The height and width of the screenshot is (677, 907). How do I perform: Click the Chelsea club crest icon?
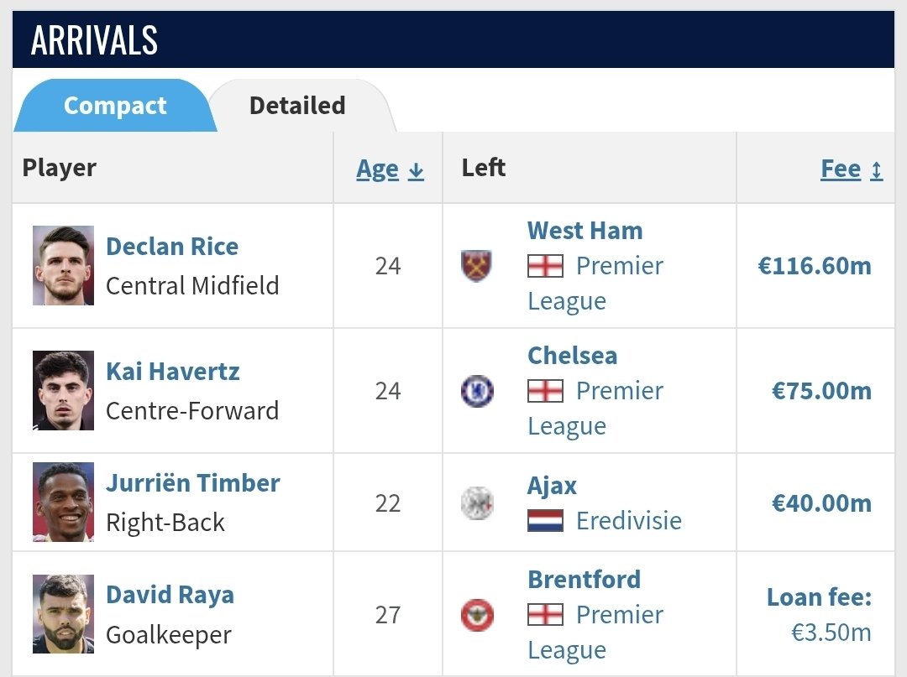click(x=477, y=391)
